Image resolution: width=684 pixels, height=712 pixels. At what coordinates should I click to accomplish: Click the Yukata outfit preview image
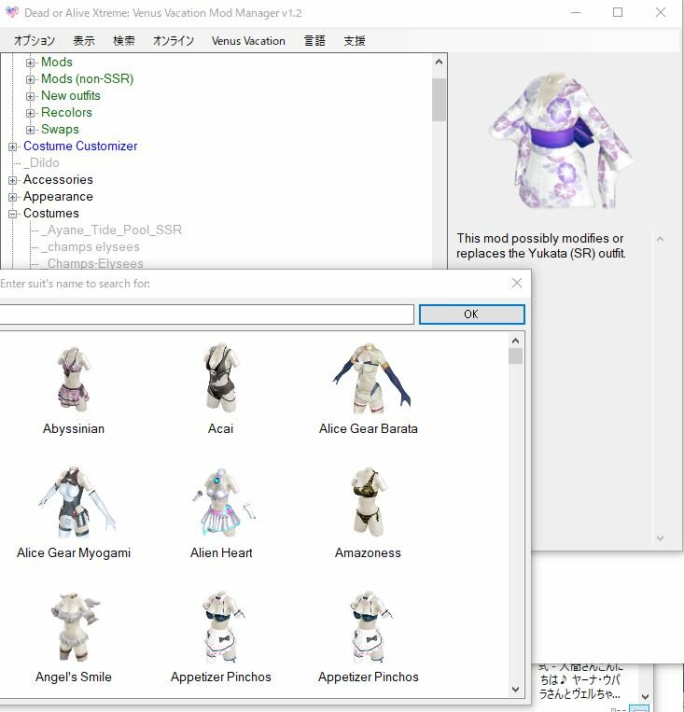click(x=562, y=139)
